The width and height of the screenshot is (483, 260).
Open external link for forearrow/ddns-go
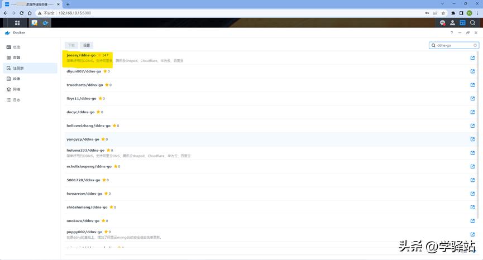472,194
